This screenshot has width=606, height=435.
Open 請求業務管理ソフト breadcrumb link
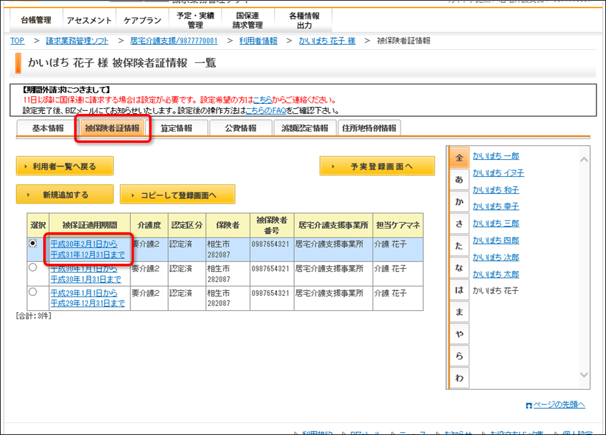pyautogui.click(x=77, y=40)
